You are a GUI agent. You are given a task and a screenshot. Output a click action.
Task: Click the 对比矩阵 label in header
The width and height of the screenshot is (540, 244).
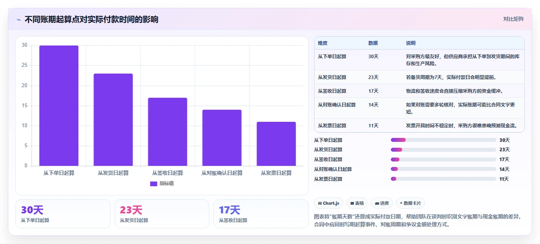pos(513,19)
